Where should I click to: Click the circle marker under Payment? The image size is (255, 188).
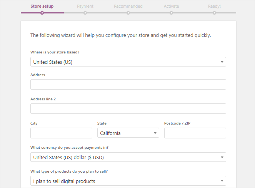(x=85, y=13)
